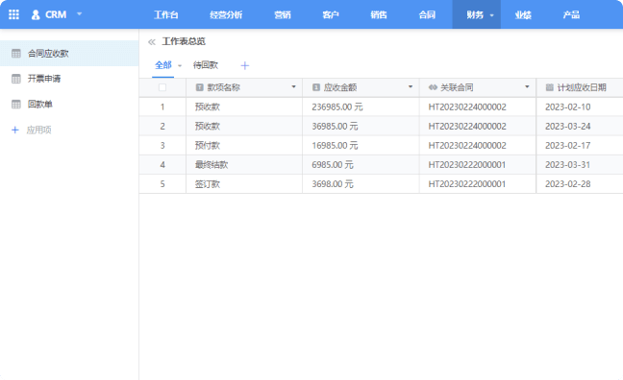Click the 工作表总览 title
This screenshot has height=380, width=623.
pyautogui.click(x=184, y=41)
